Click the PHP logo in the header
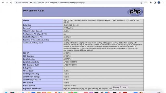The height and width of the screenshot is (93, 166). coord(135,12)
